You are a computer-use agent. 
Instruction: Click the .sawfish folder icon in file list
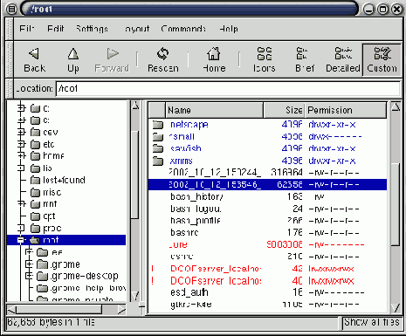coord(158,148)
